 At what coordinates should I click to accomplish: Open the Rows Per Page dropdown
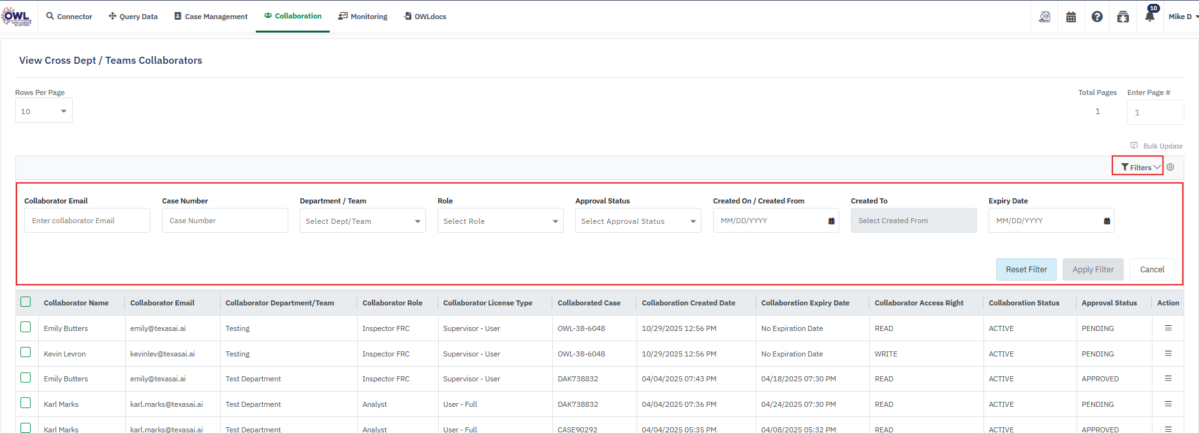(x=43, y=111)
